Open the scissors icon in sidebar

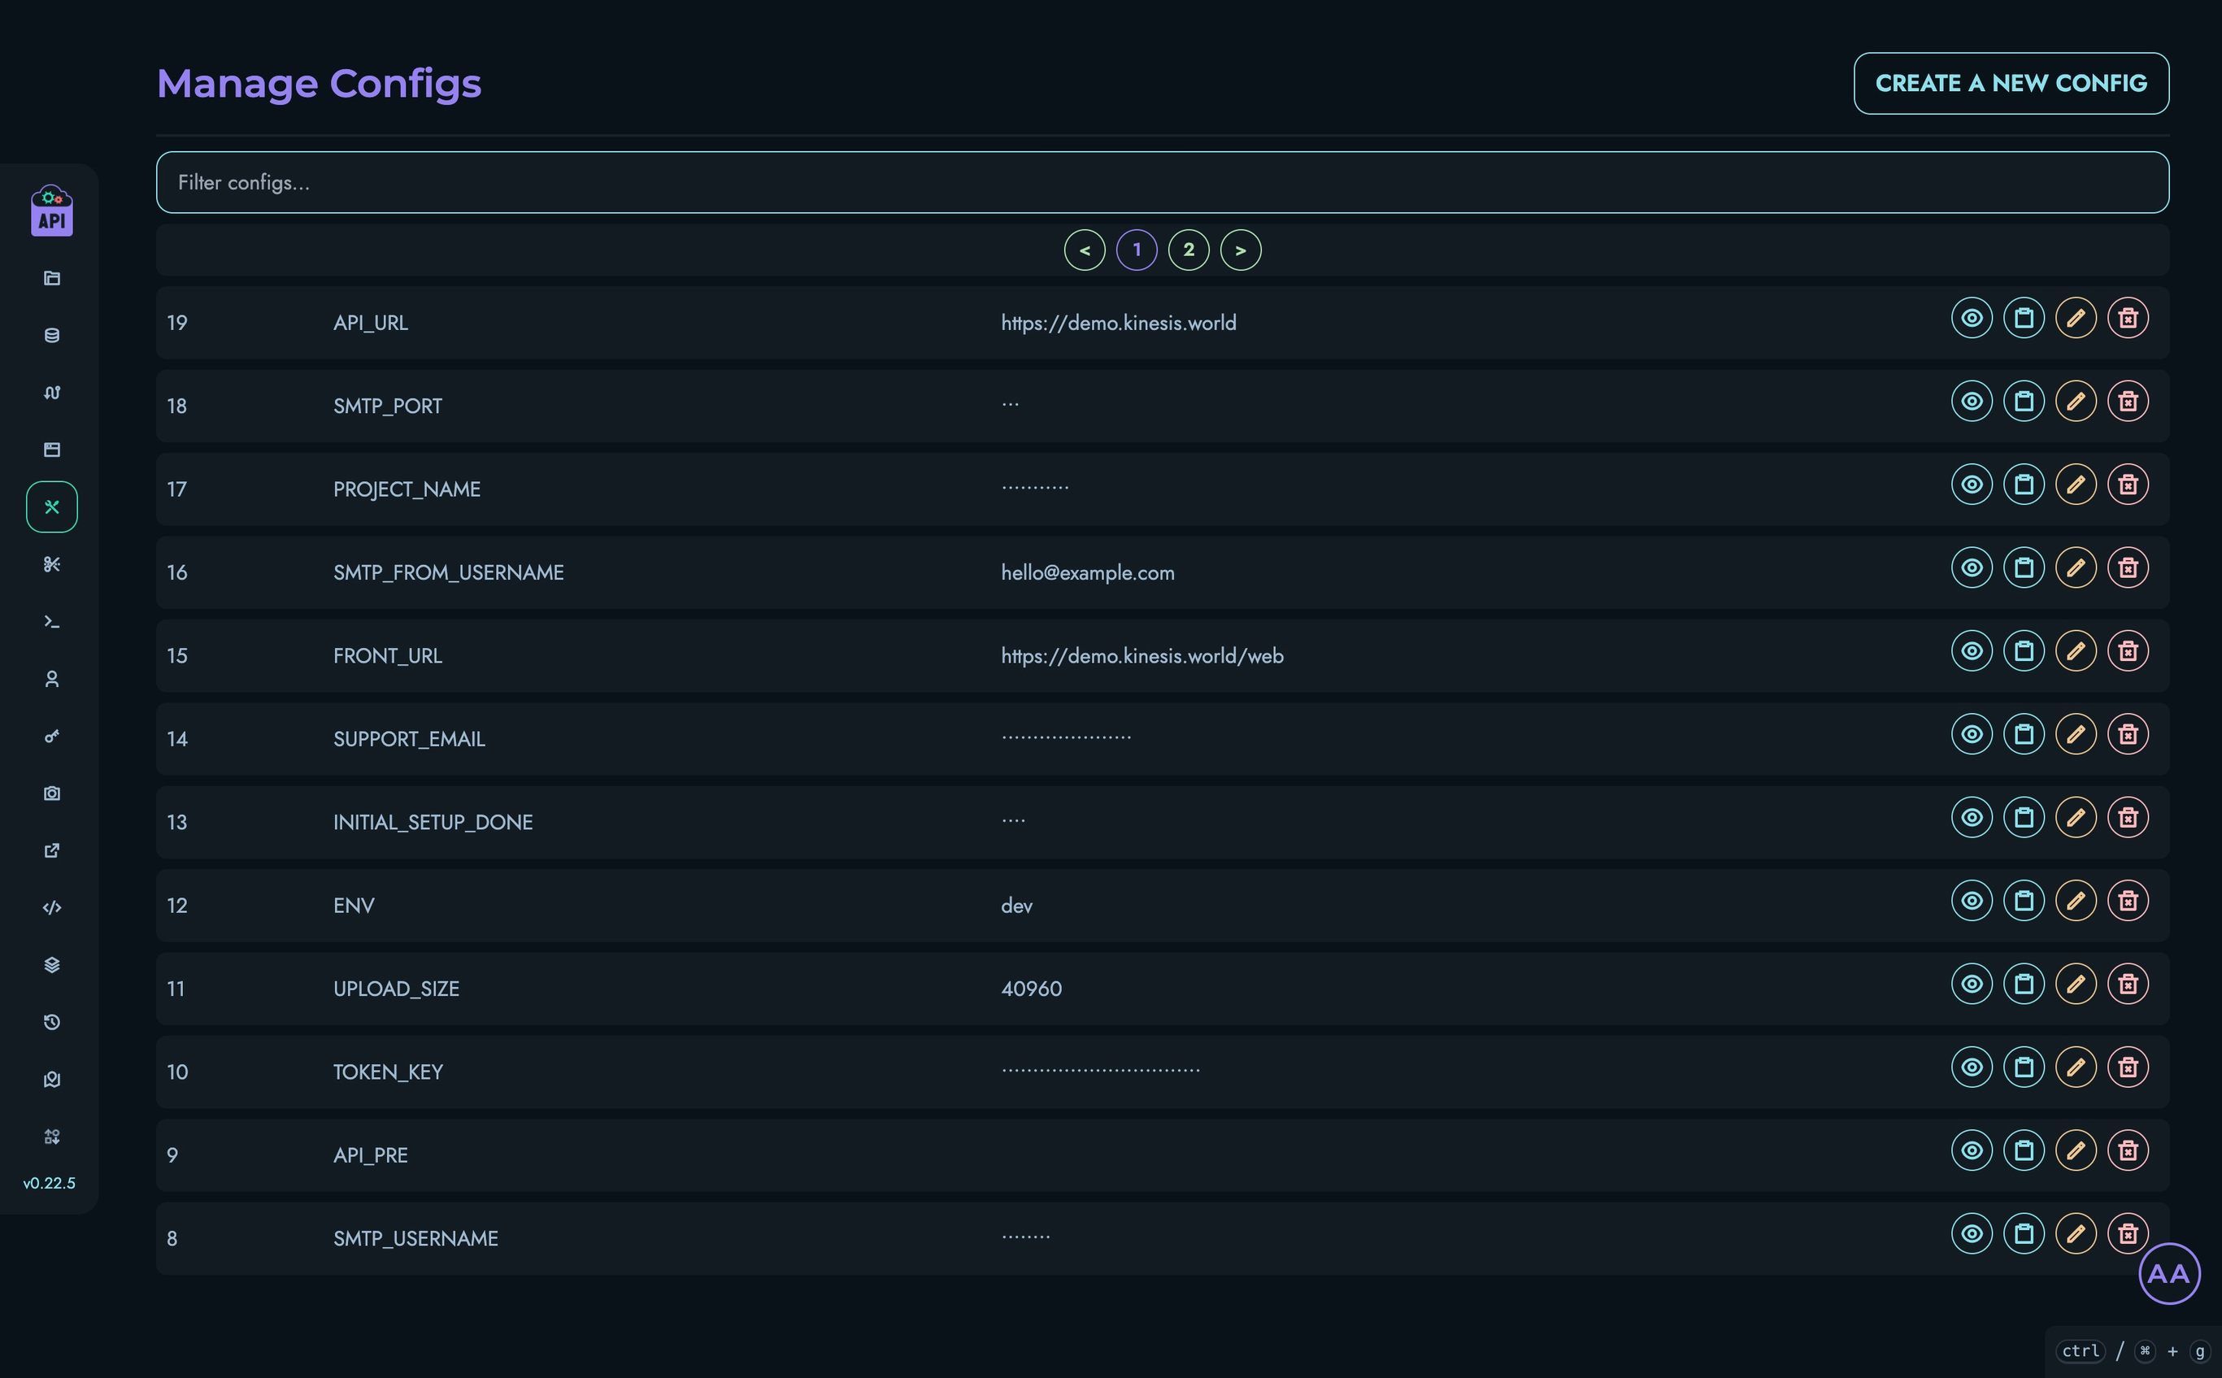52,564
